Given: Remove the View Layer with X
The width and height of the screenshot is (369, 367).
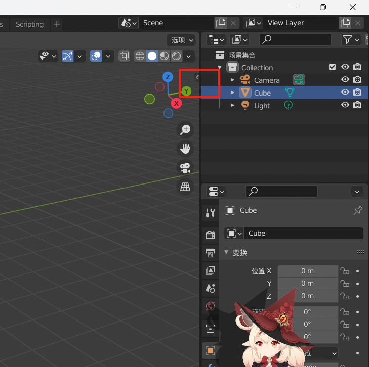Looking at the screenshot, I should tap(358, 23).
